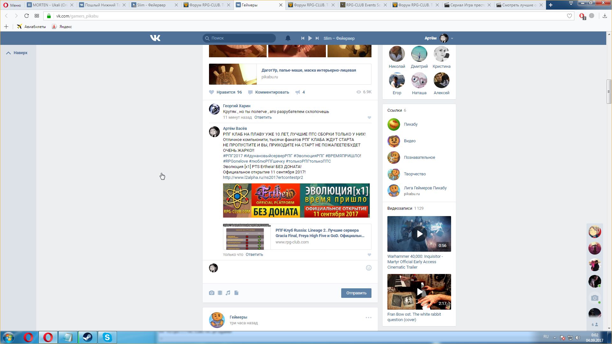612x344 pixels.
Task: Open the emoji smiley picker
Action: click(x=369, y=268)
